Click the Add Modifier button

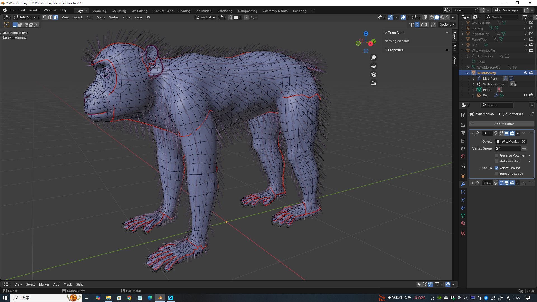click(502, 124)
